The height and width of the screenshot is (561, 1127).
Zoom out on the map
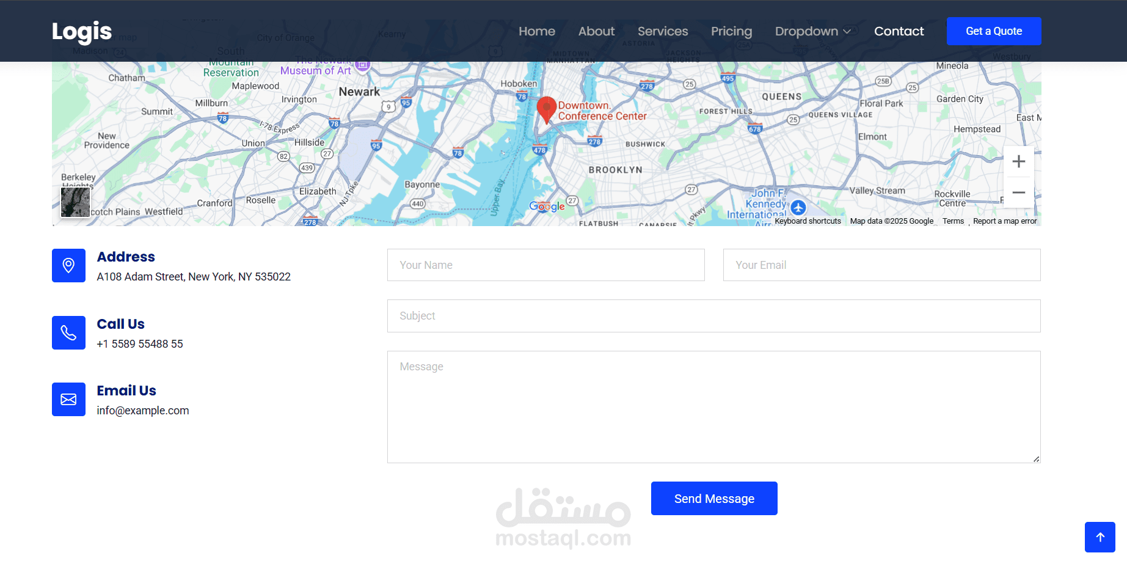coord(1018,193)
